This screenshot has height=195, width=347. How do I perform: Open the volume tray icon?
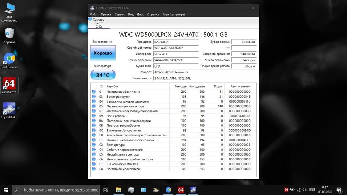(304, 190)
